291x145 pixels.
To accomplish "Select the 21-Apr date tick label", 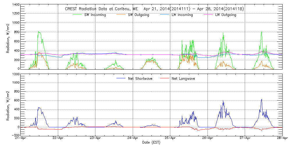I will pyautogui.click(x=21, y=138).
